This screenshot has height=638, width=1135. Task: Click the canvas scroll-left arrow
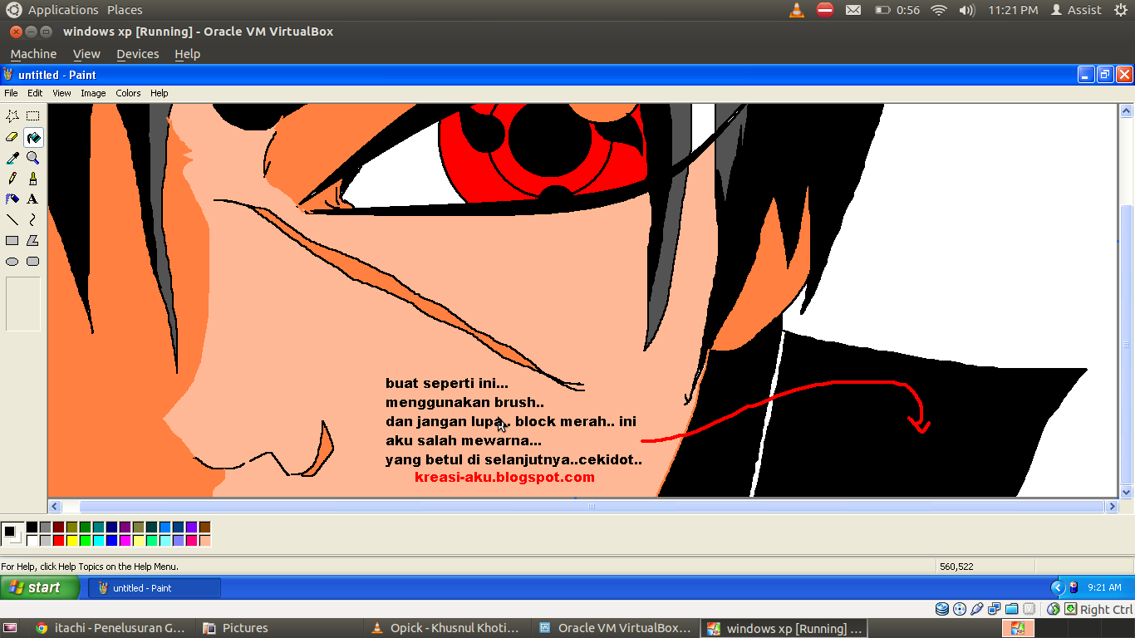(x=55, y=506)
